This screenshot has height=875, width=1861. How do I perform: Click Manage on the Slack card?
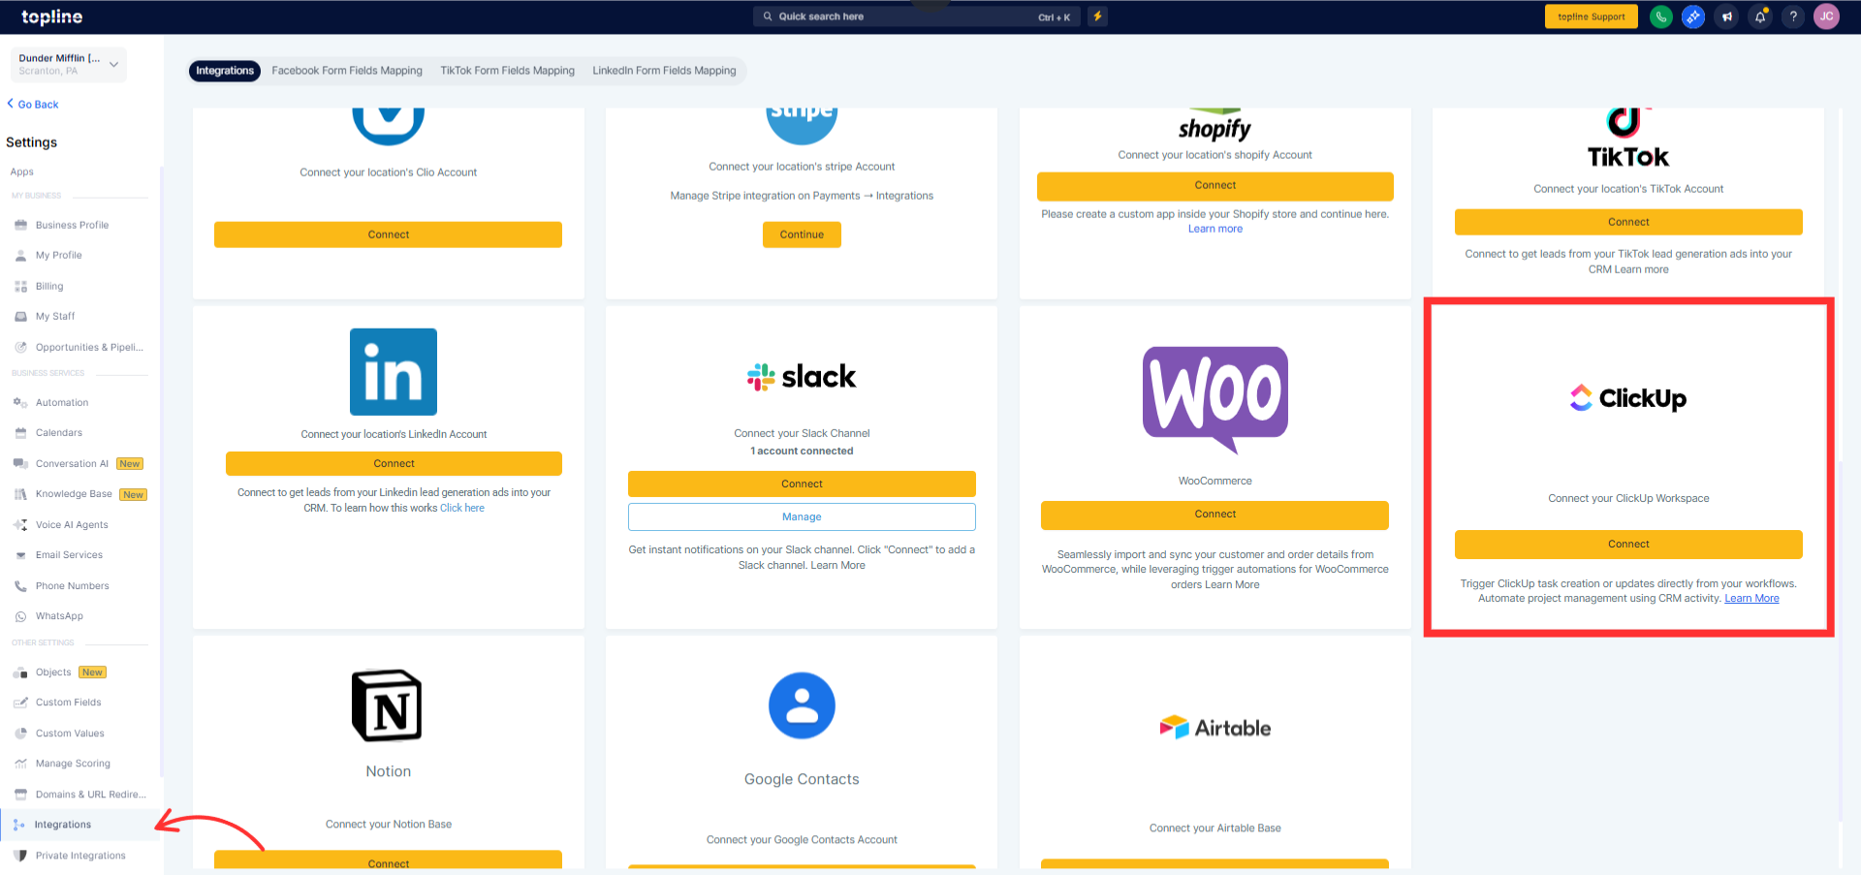tap(802, 516)
